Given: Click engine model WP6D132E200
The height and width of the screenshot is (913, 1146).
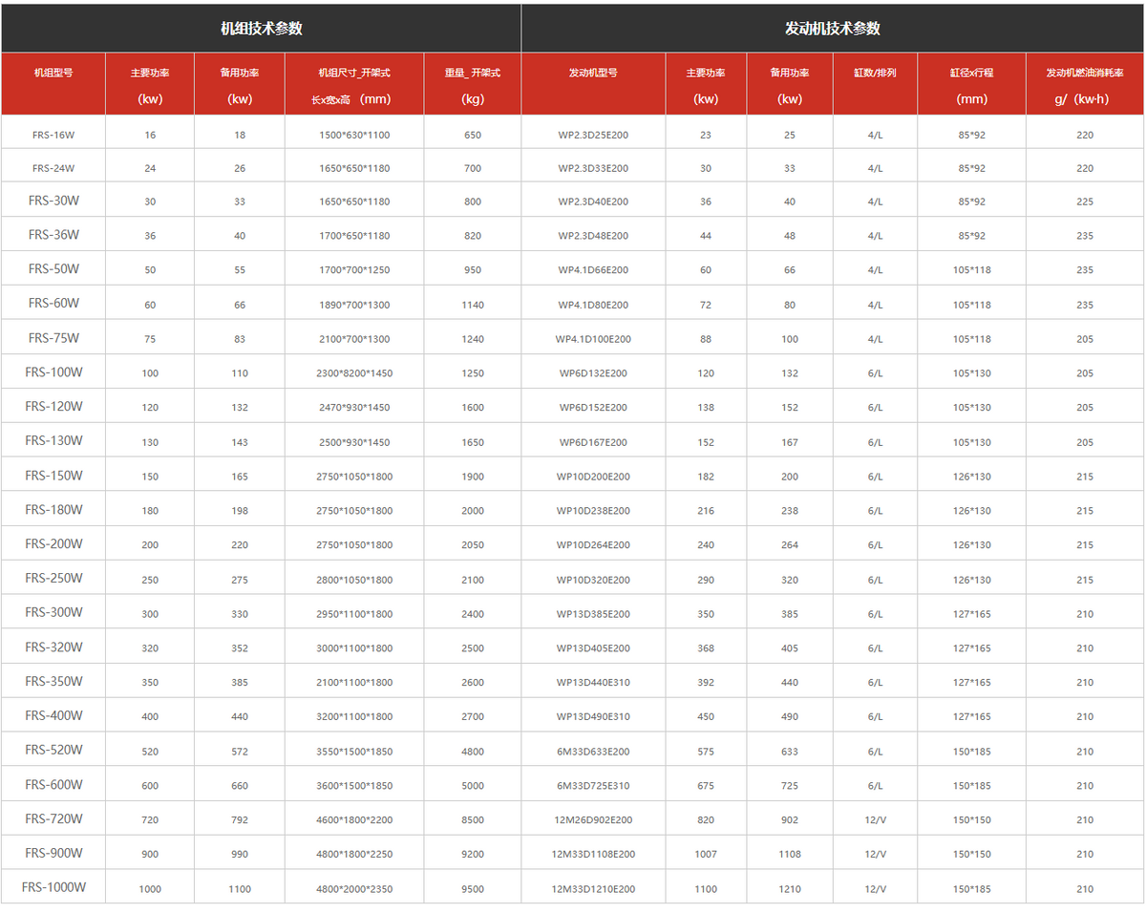Looking at the screenshot, I should tap(593, 373).
